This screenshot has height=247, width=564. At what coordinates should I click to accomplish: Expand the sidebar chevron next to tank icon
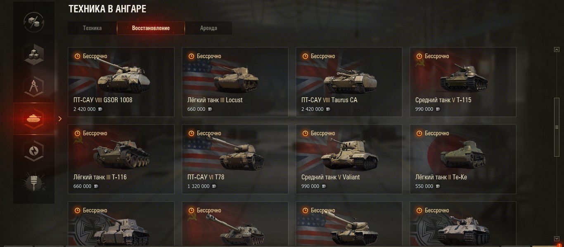tap(60, 119)
